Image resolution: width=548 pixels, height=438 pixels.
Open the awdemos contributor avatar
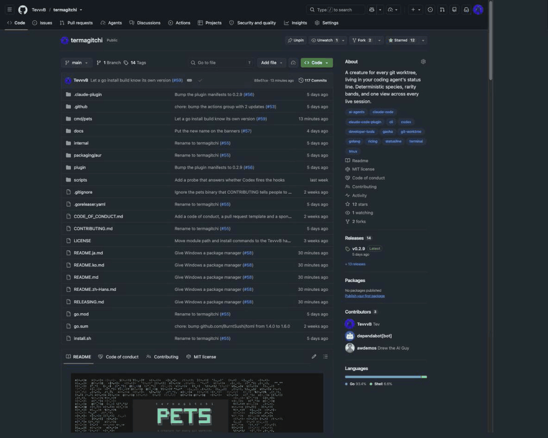pos(350,348)
